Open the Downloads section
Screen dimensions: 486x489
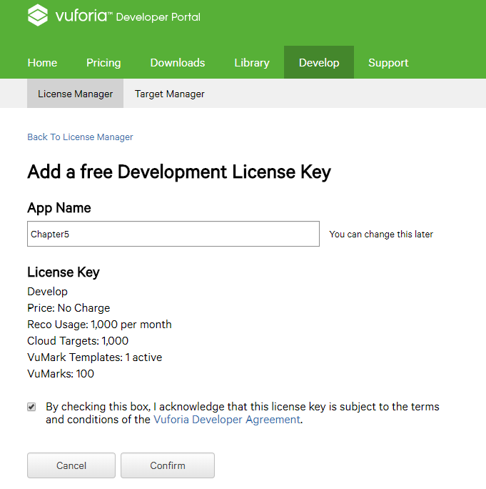178,63
